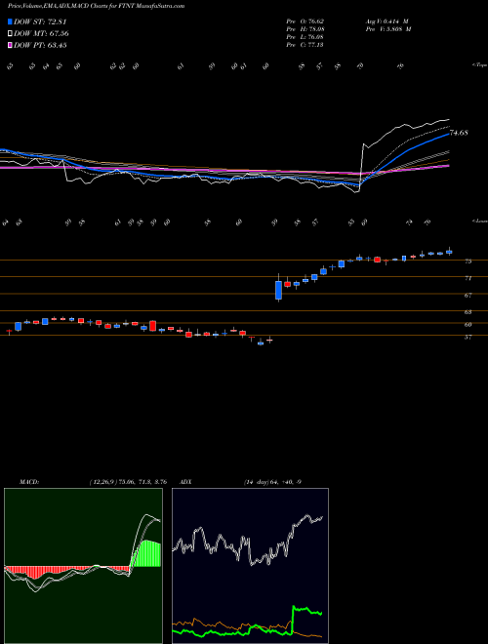This screenshot has height=644, width=488.
Task: Click the blue DOW ST legend swatch
Action: pyautogui.click(x=10, y=22)
